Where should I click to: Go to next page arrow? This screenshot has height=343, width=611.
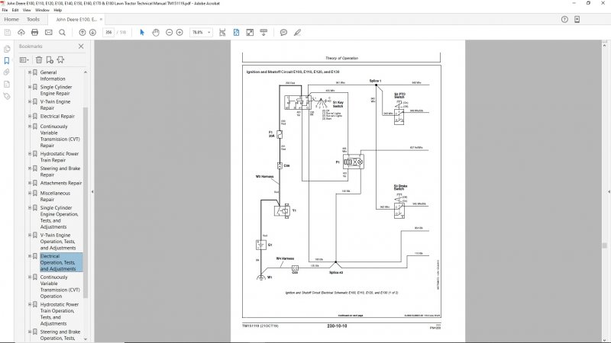pos(92,33)
